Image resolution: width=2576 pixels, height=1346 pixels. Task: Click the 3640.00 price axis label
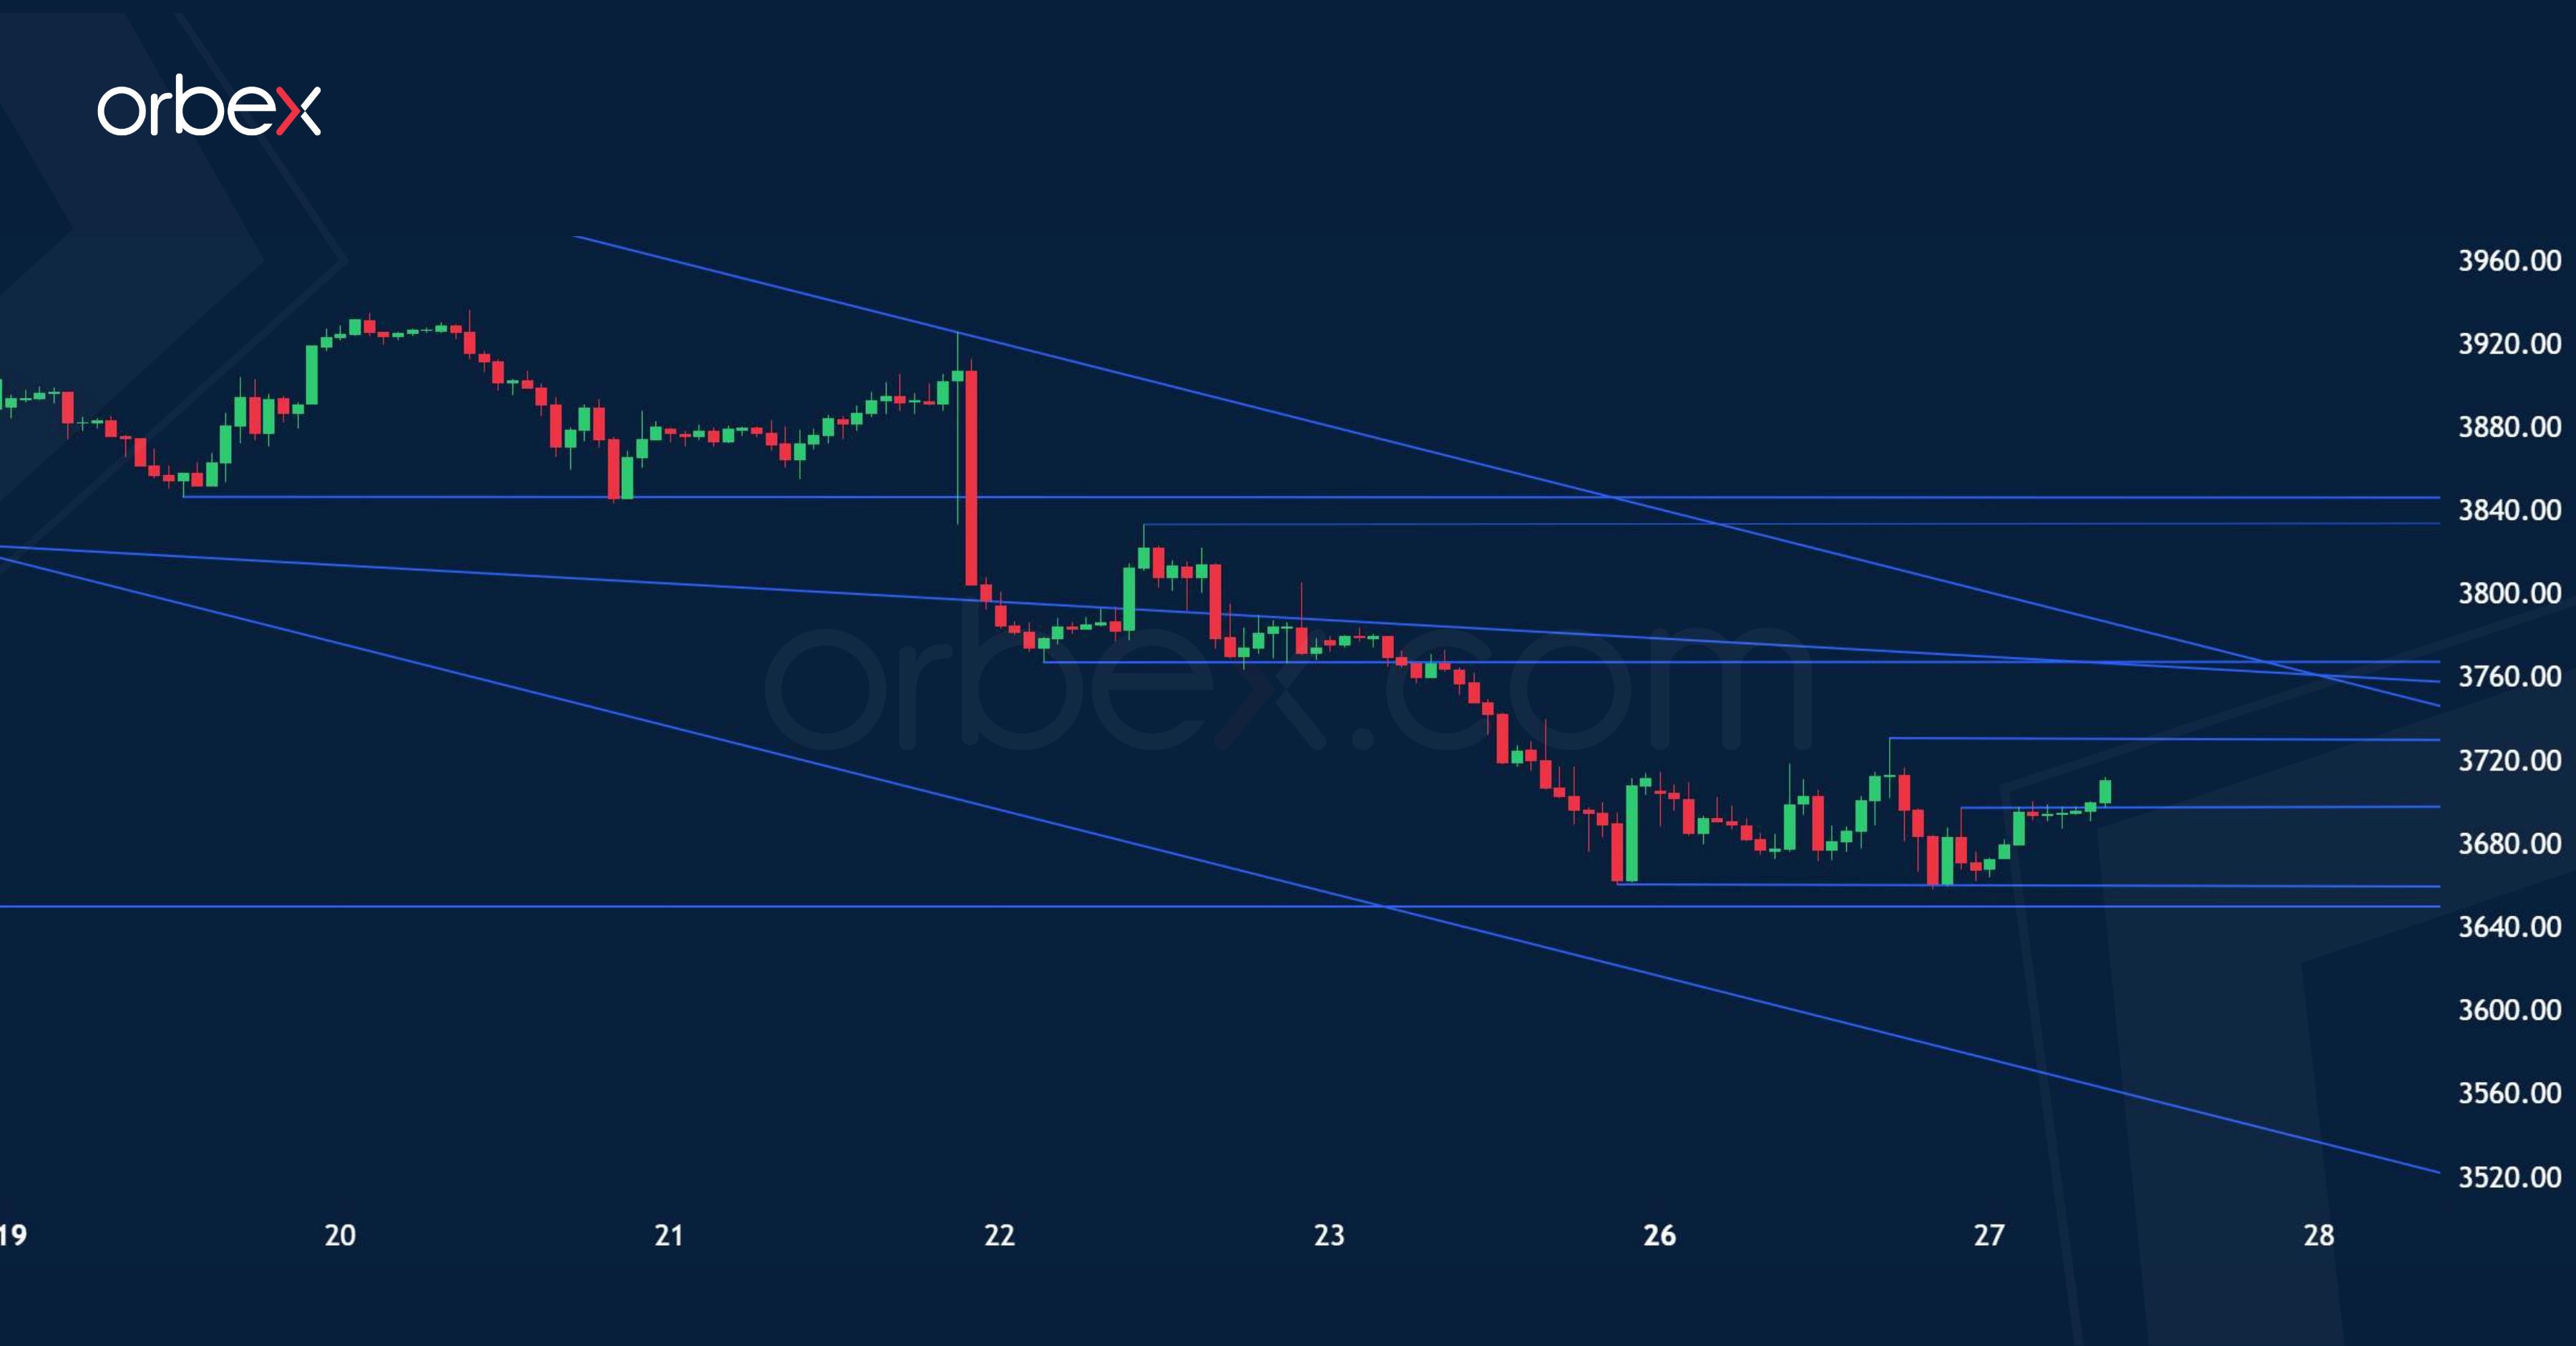2509,926
